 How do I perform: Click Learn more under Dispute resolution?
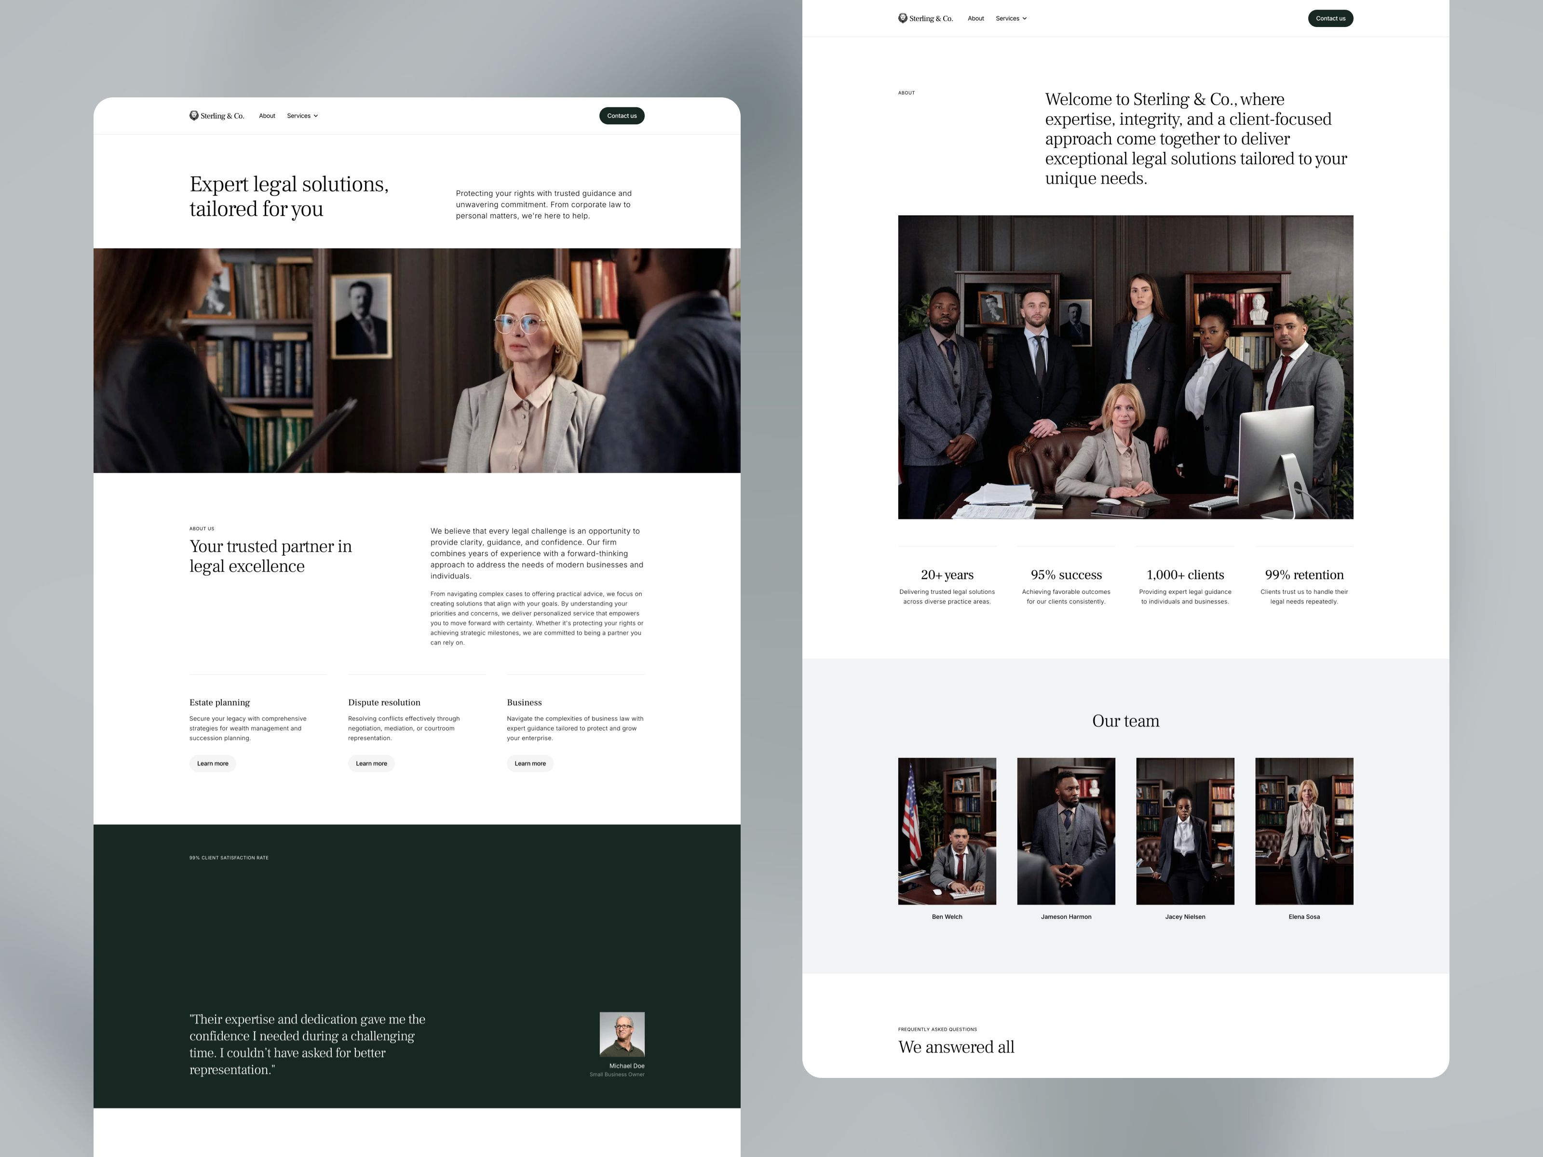tap(371, 763)
